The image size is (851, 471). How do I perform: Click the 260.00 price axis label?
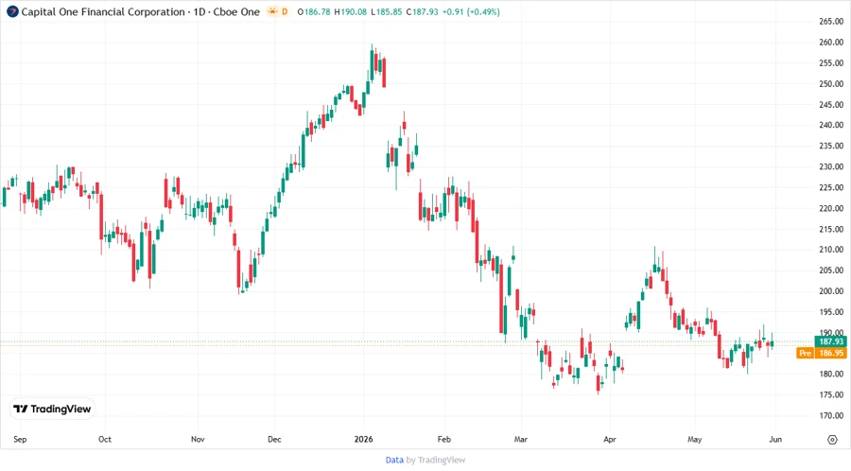tap(831, 43)
